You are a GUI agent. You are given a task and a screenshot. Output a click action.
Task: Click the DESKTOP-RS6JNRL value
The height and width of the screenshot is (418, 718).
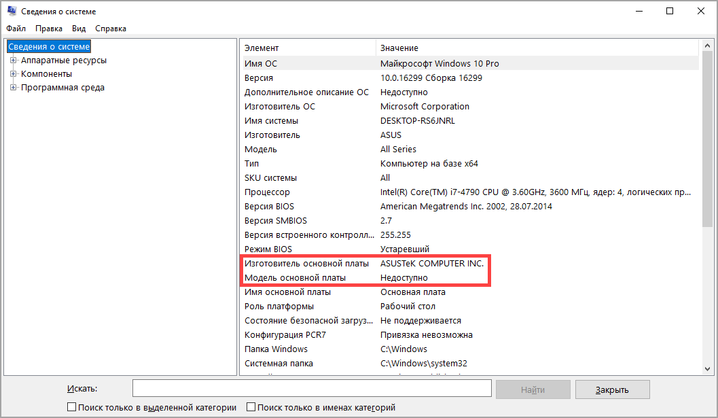(418, 120)
